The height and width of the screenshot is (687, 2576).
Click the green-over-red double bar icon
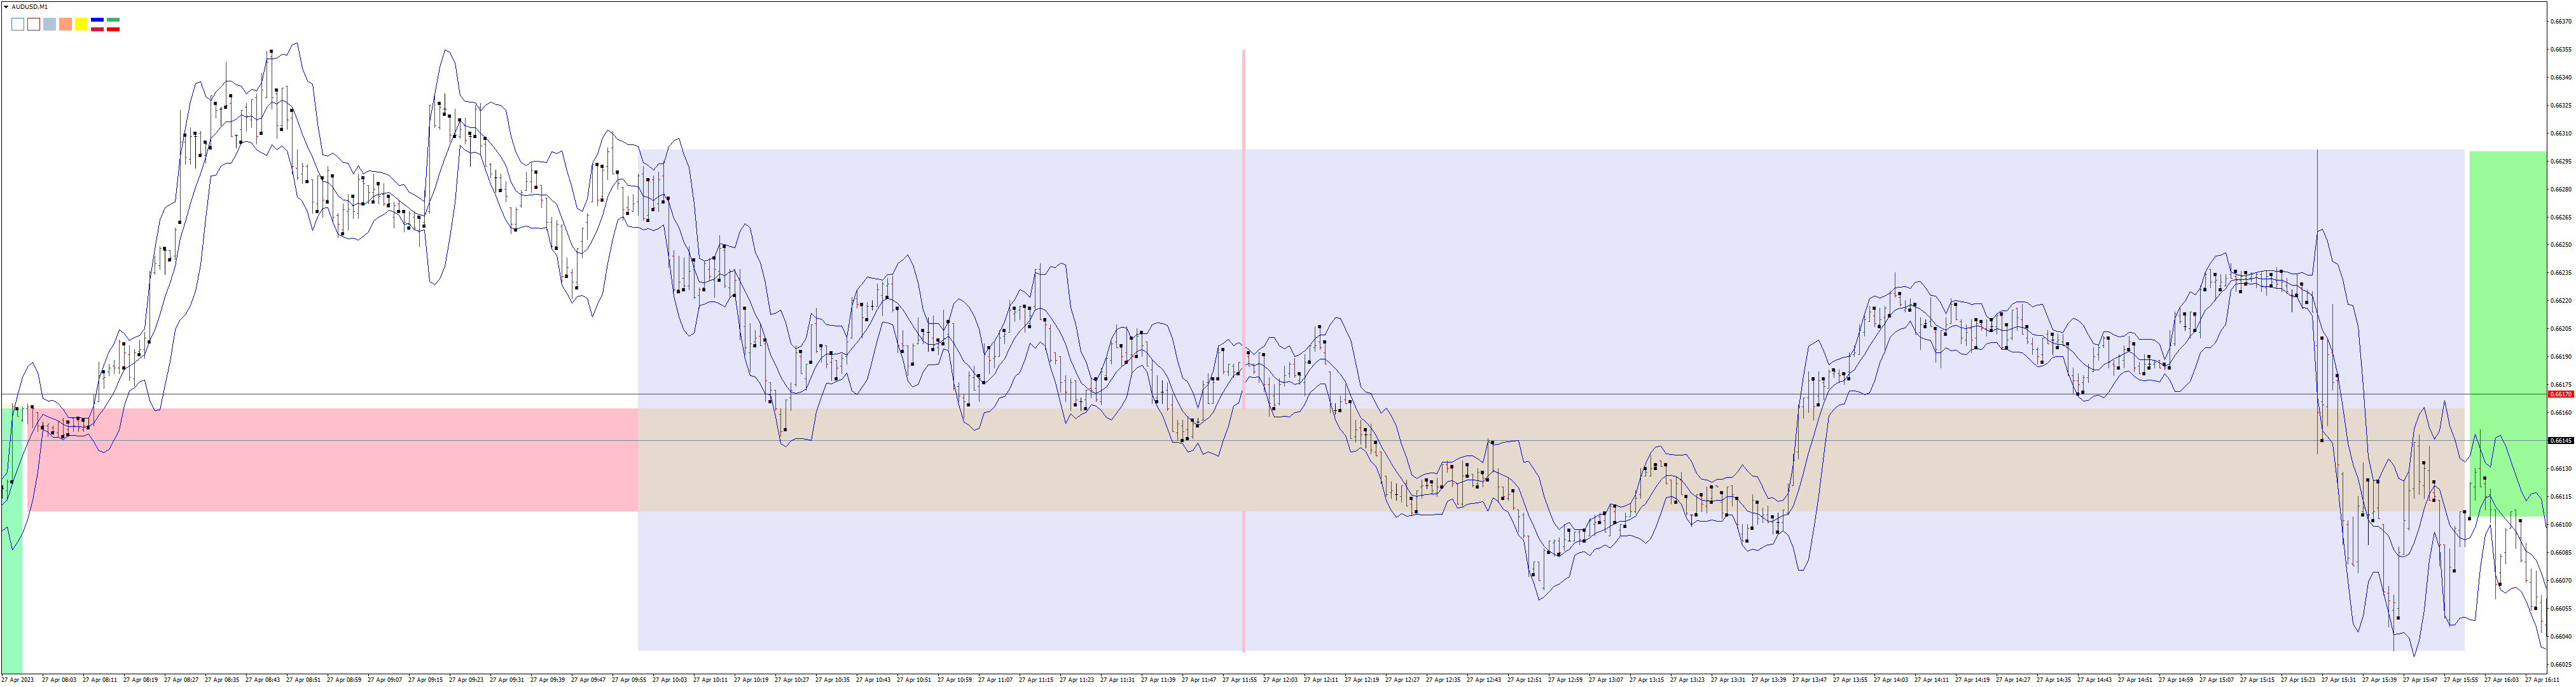[x=113, y=24]
